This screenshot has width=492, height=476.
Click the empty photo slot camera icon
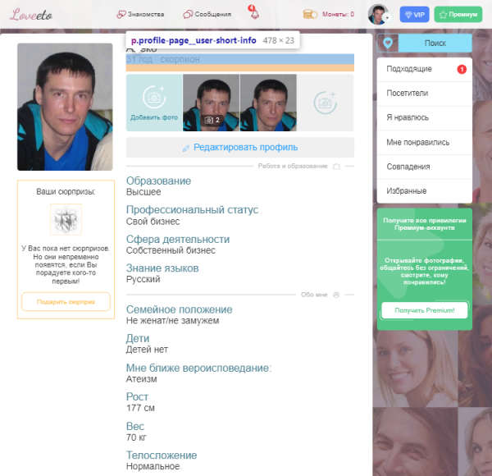click(325, 103)
